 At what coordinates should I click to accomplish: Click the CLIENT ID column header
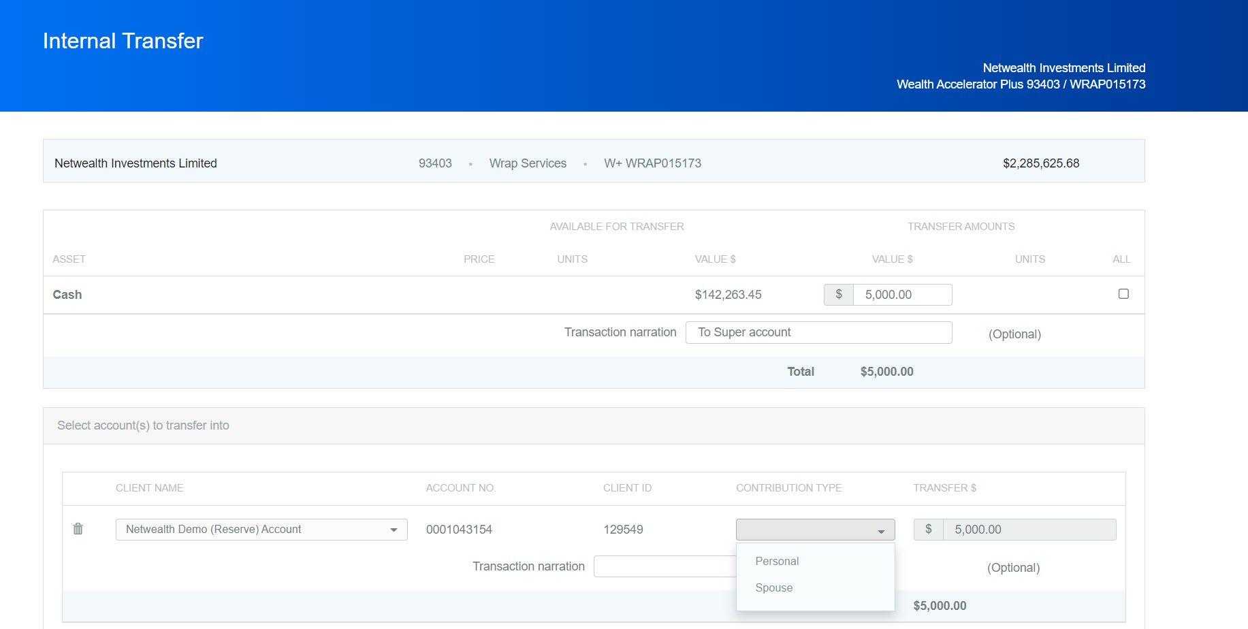tap(627, 488)
